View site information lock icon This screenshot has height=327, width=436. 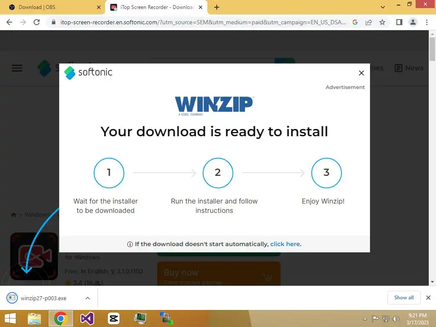click(x=54, y=22)
